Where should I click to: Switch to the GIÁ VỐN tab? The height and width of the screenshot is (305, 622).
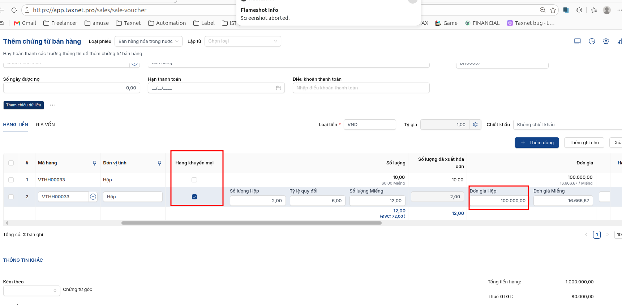tap(45, 125)
